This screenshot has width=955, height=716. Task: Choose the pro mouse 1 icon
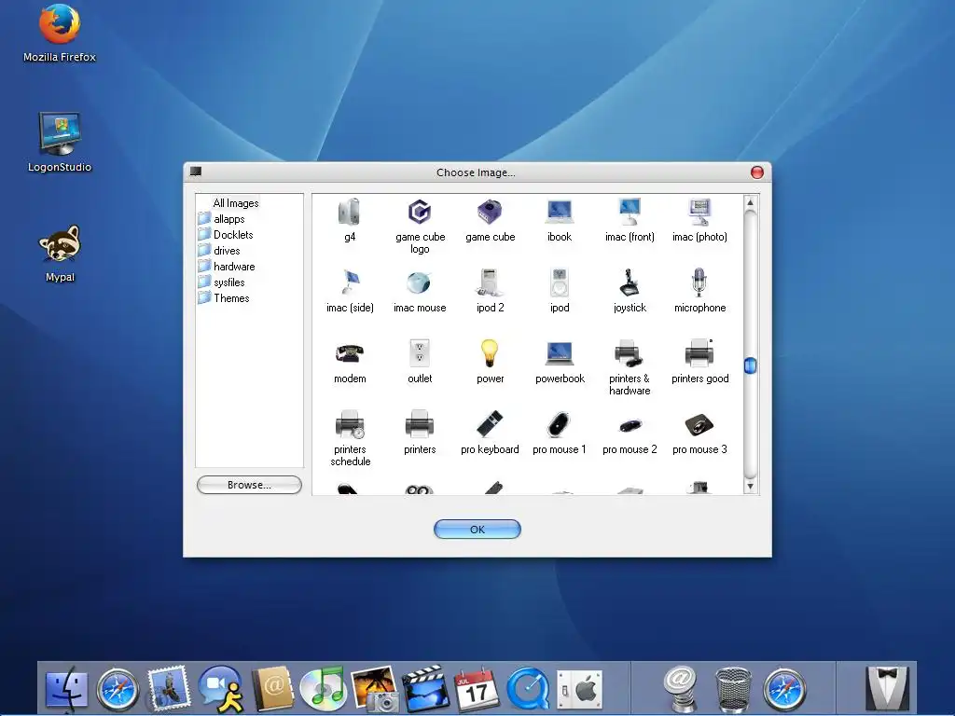(x=560, y=424)
